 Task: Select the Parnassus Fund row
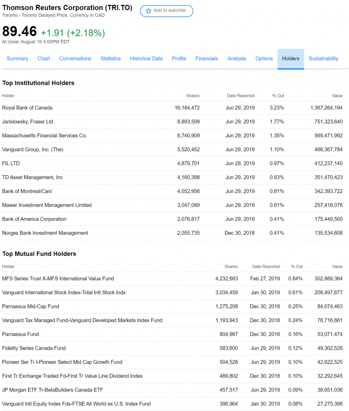[172, 334]
